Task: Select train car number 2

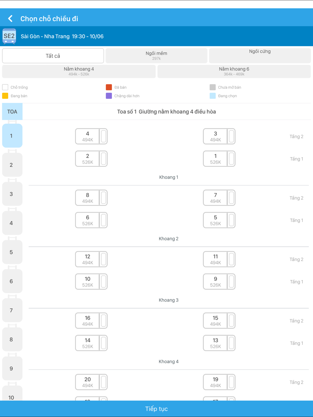Action: [x=12, y=165]
